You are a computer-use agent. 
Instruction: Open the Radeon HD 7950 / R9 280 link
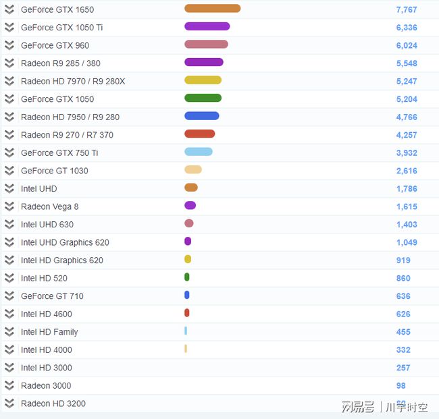coord(70,117)
